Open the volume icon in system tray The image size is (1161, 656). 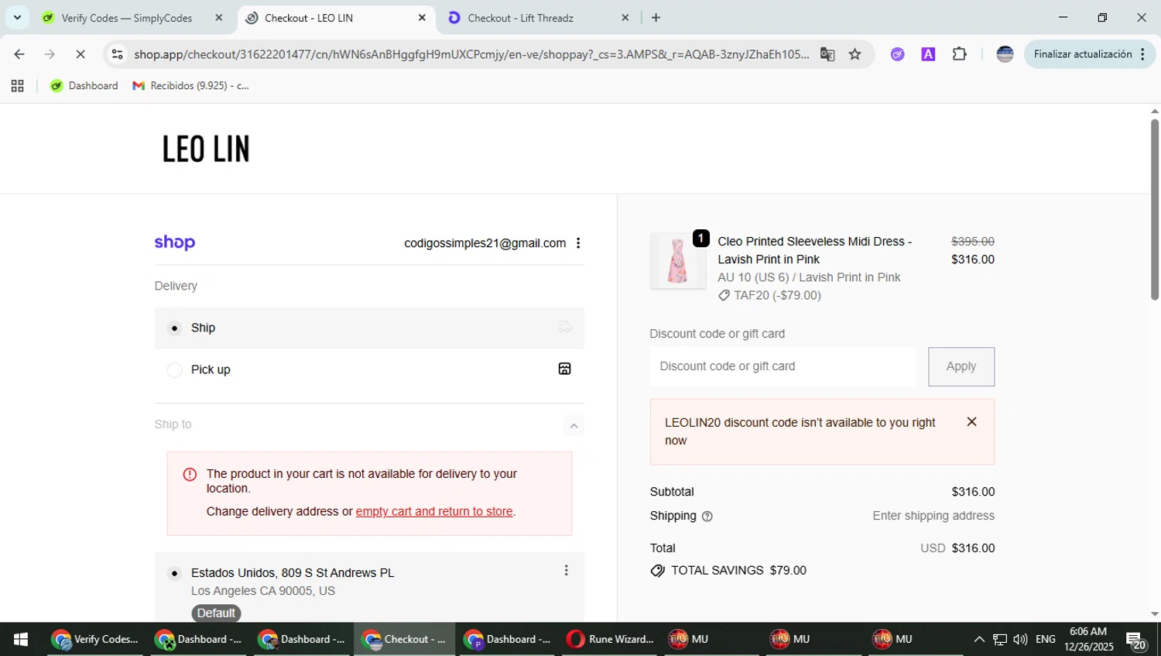1021,640
